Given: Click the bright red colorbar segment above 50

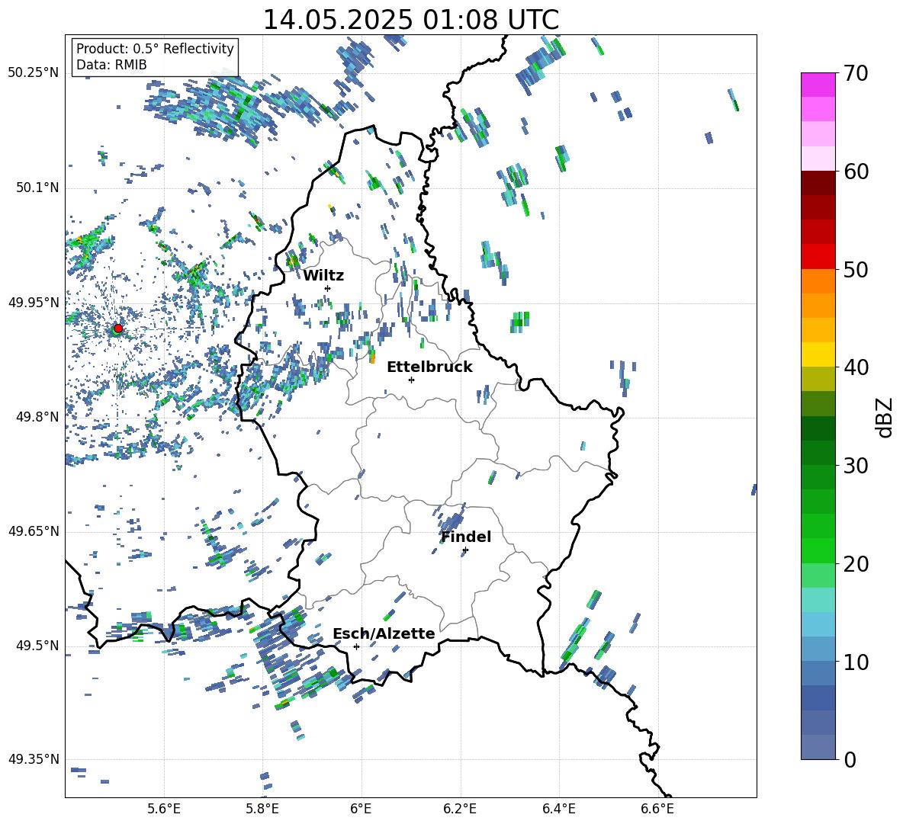Looking at the screenshot, I should tap(818, 257).
